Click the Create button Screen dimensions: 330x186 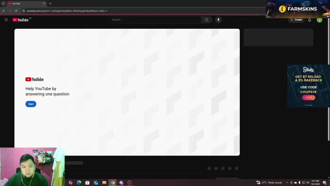[296, 20]
